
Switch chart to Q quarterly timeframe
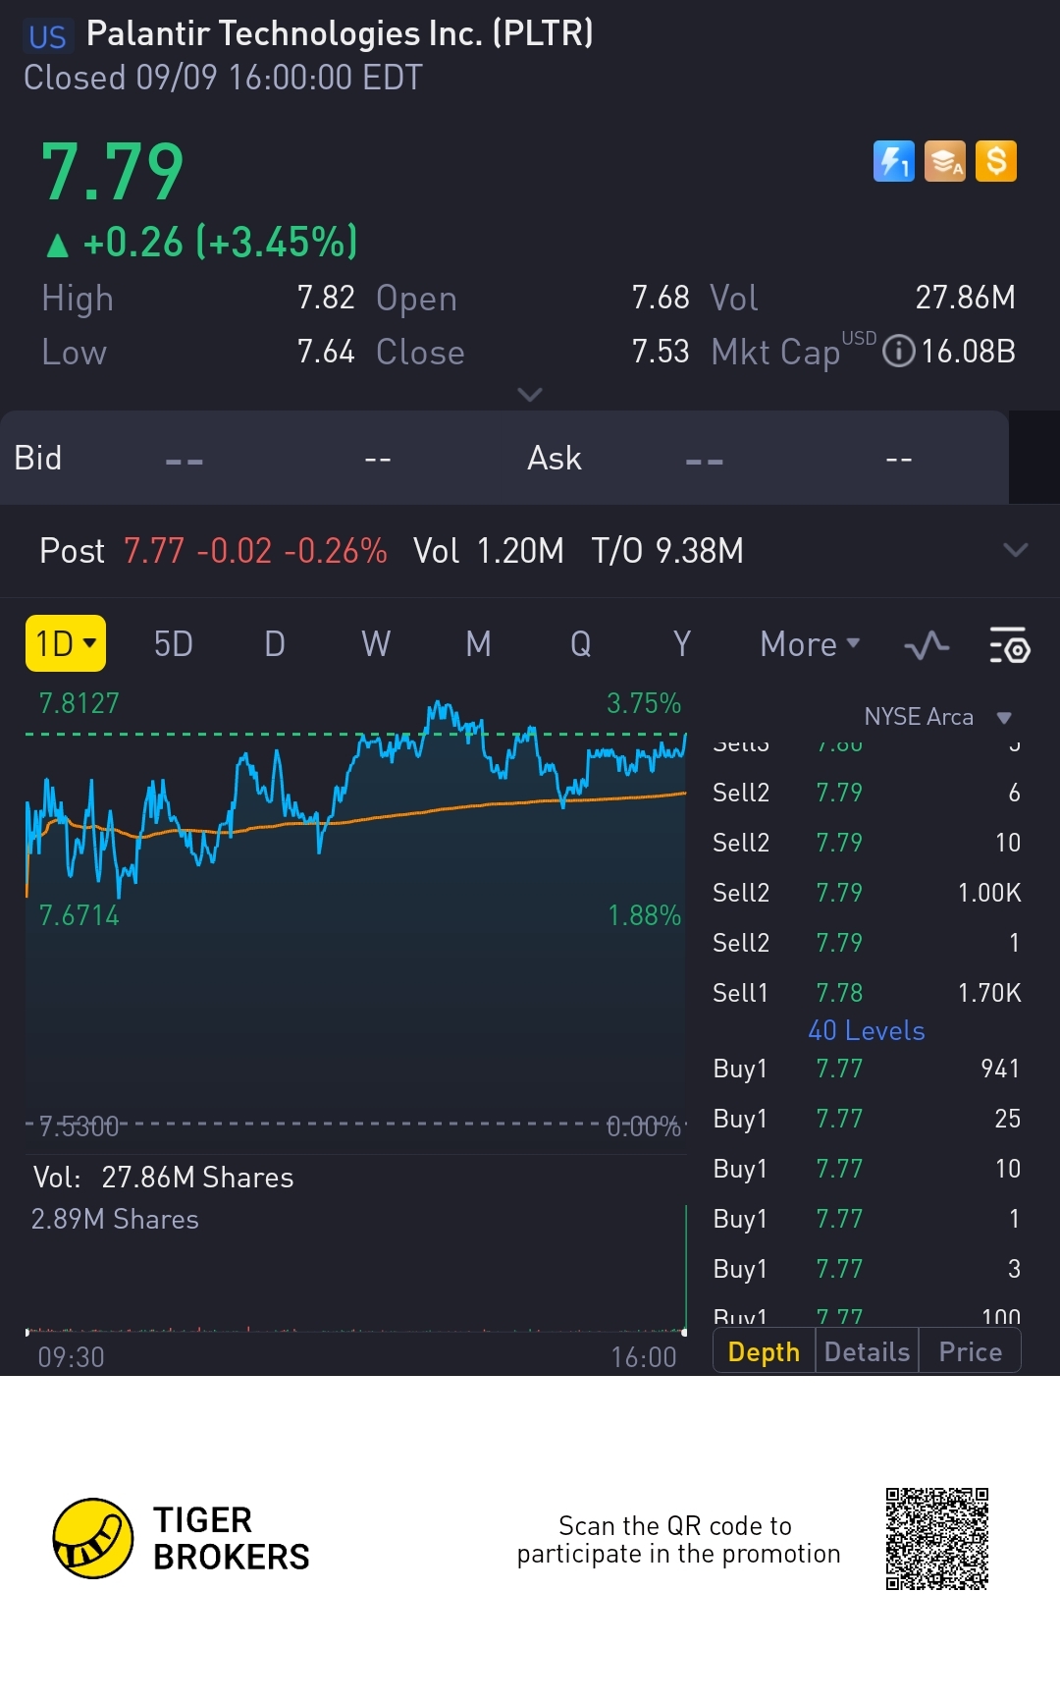(581, 644)
